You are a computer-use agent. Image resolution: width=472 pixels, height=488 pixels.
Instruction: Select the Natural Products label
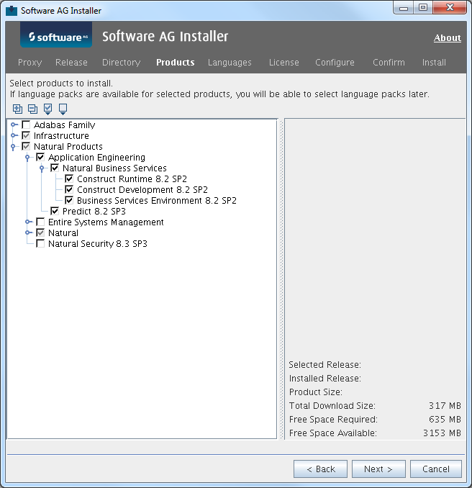point(68,147)
